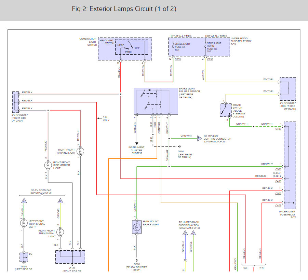Viewport: 308px width, 280px height.
Task: Click the Brake Light Failure Sensor box
Action: pyautogui.click(x=156, y=101)
